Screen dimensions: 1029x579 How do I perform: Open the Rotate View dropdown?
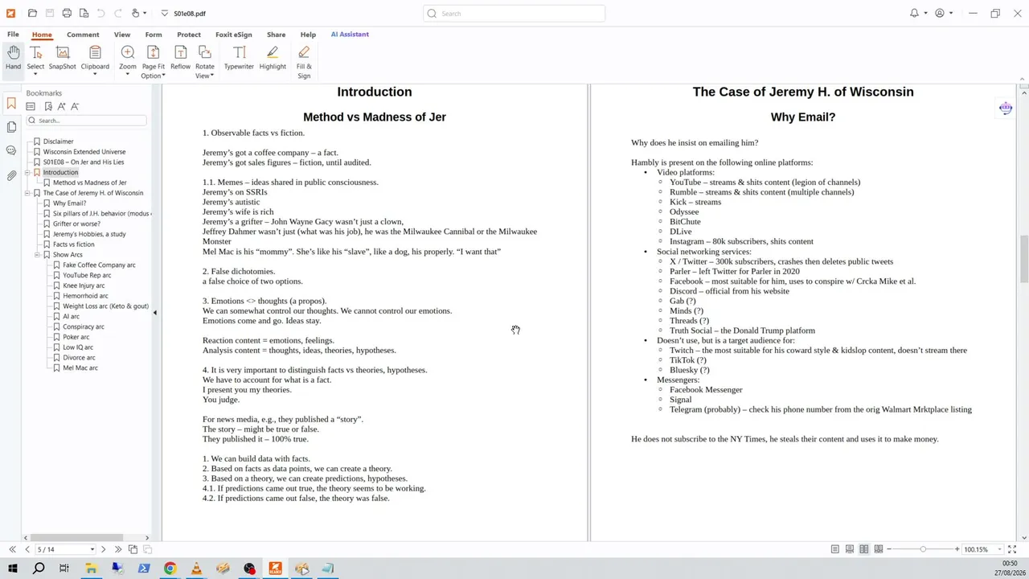[x=211, y=76]
